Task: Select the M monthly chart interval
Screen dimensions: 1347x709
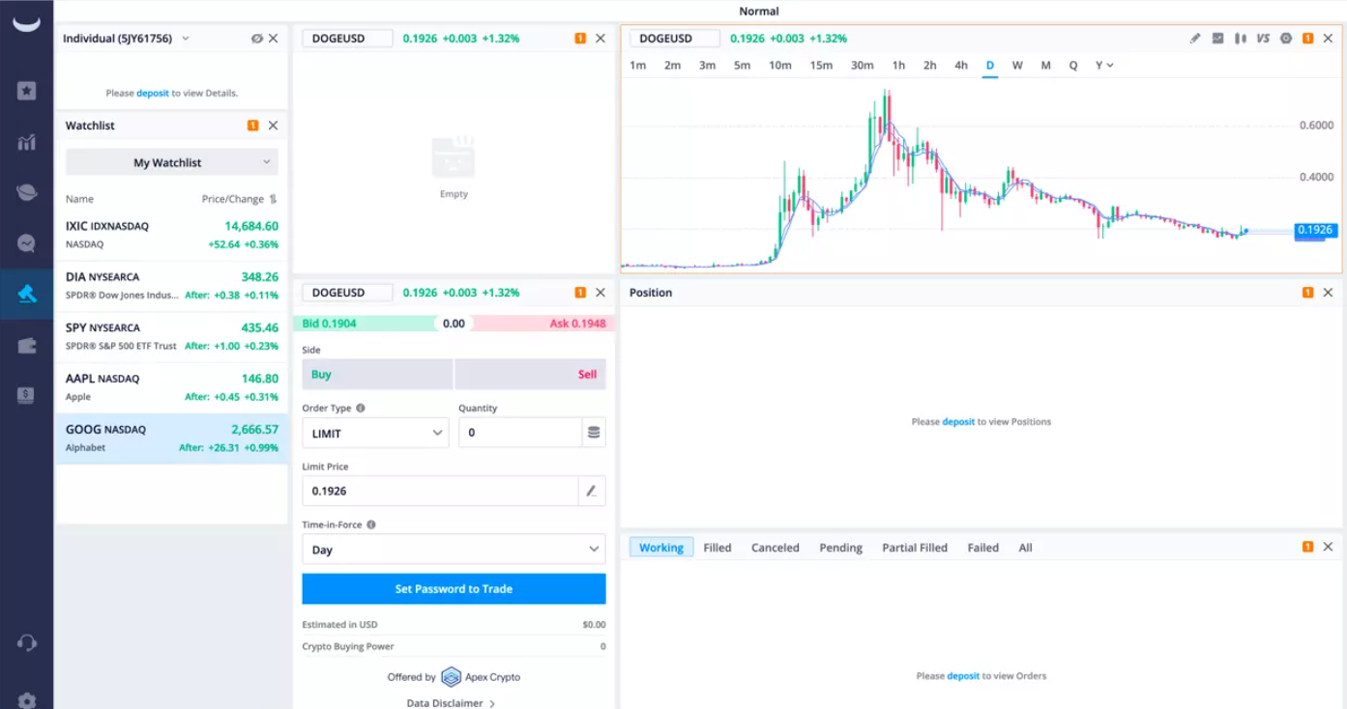Action: 1045,66
